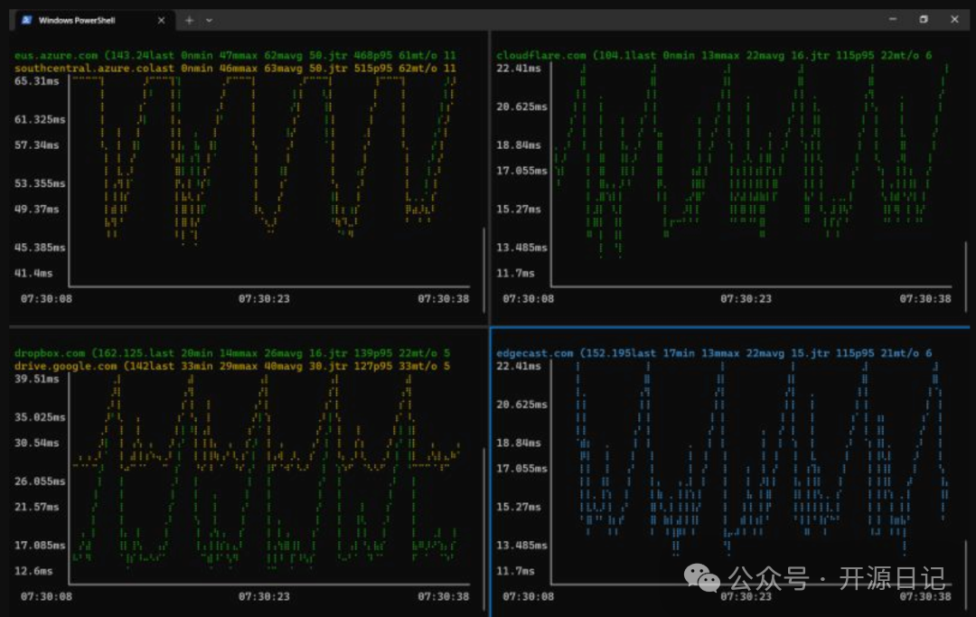This screenshot has width=976, height=617.
Task: Open a new terminal tab
Action: tap(189, 20)
